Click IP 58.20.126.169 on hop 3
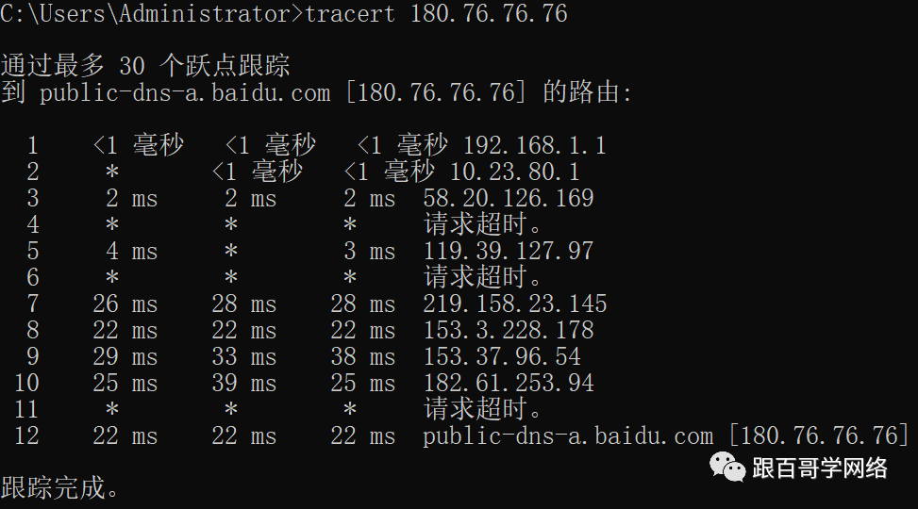This screenshot has height=509, width=918. 509,198
